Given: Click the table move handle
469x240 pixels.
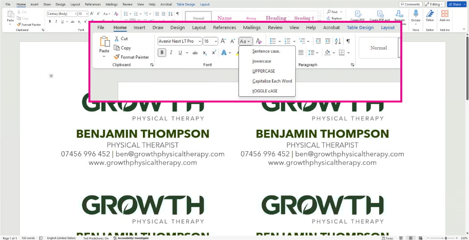Looking at the screenshot, I should pos(51,76).
